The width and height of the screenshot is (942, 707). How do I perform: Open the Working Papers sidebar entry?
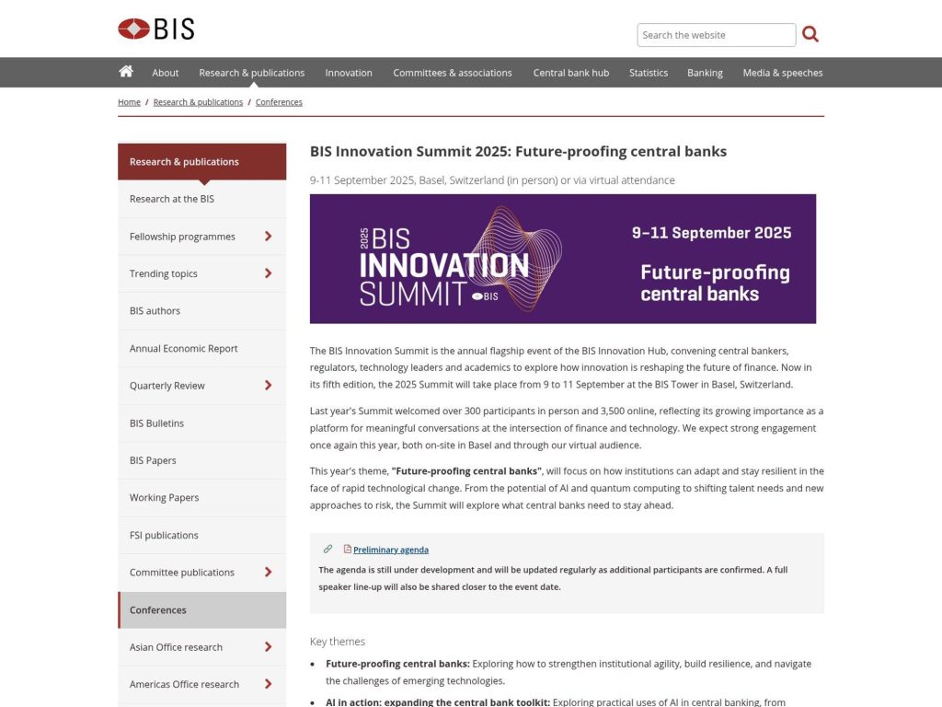tap(166, 497)
